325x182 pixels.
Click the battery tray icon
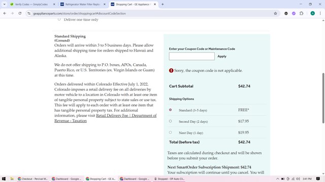tap(283, 178)
